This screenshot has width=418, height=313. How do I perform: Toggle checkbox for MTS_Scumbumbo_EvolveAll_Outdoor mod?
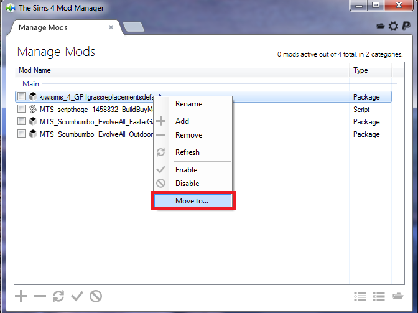tap(21, 133)
